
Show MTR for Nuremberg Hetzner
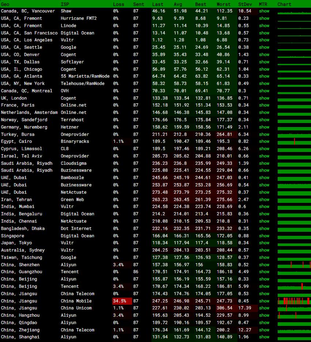click(264, 127)
